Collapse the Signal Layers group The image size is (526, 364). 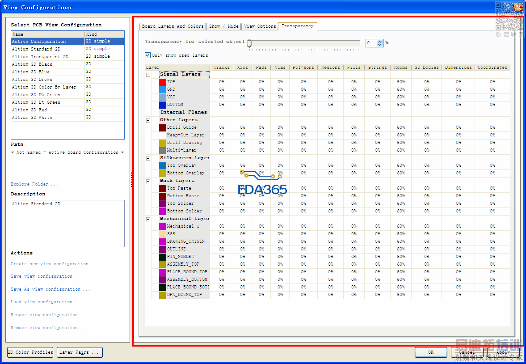point(148,75)
